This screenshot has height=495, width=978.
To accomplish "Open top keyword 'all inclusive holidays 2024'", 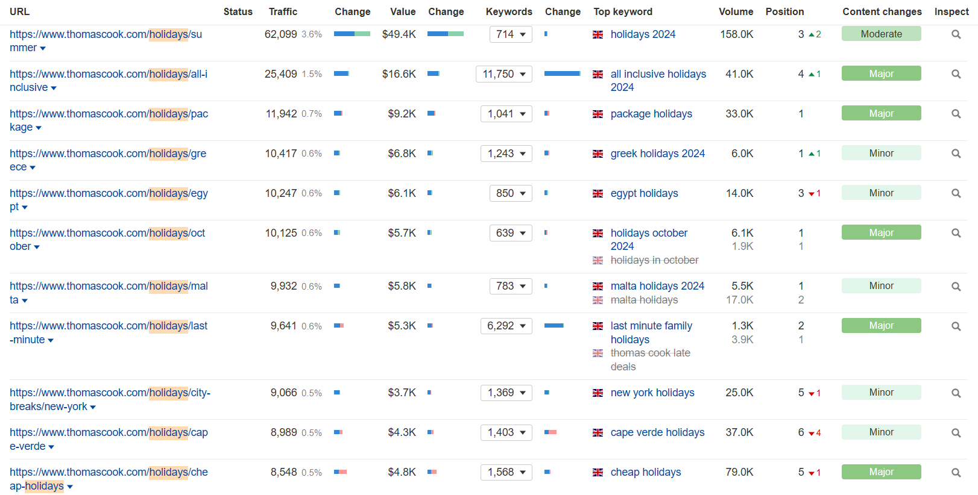I will point(658,81).
